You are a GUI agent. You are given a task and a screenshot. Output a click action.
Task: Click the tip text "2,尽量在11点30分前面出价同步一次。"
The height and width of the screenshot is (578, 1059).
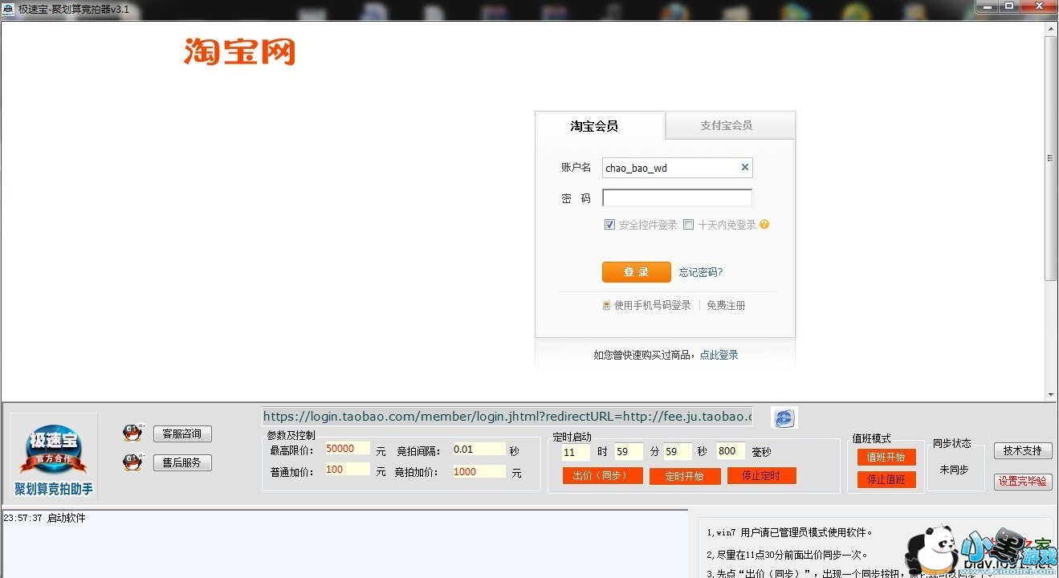click(x=787, y=555)
